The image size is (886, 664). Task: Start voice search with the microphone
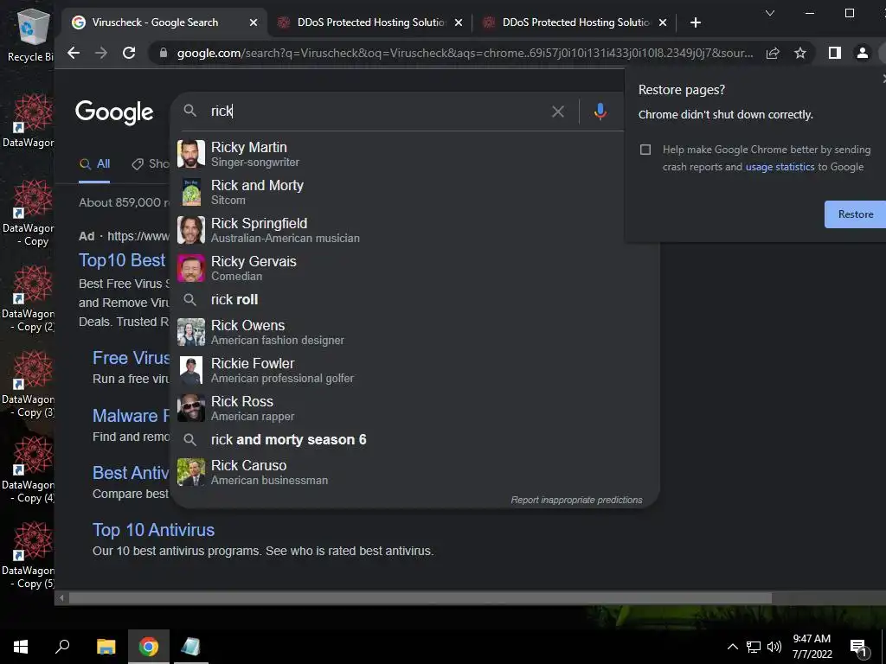click(600, 112)
